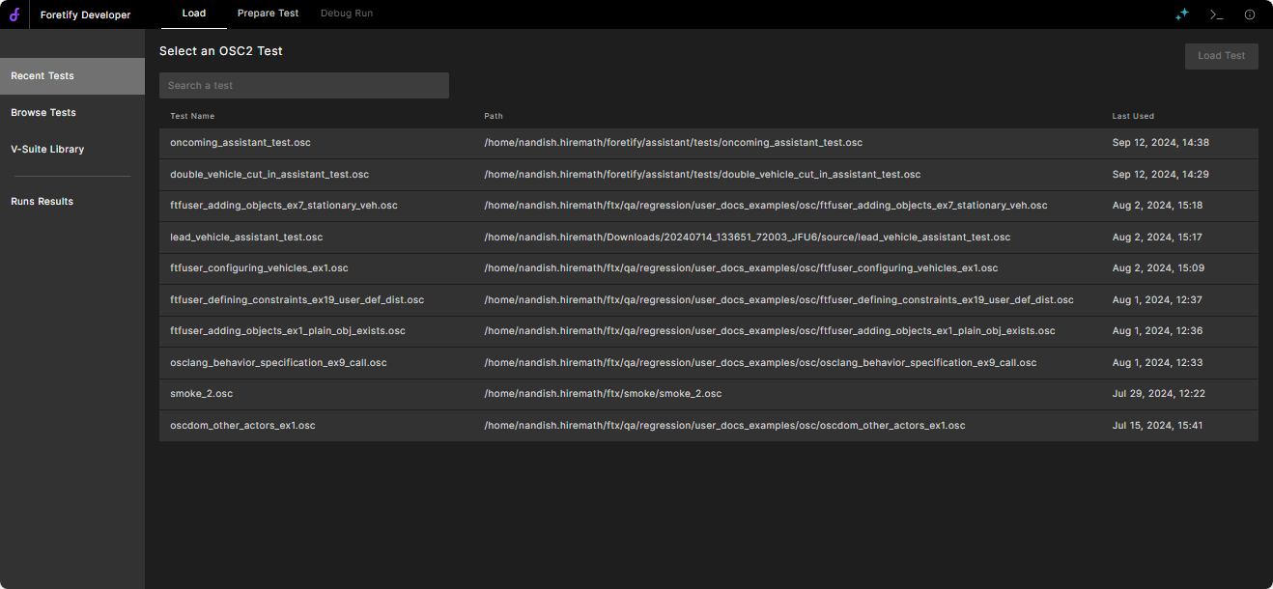Open Browse Tests in the sidebar
Screen dimensions: 1273x589
point(43,113)
